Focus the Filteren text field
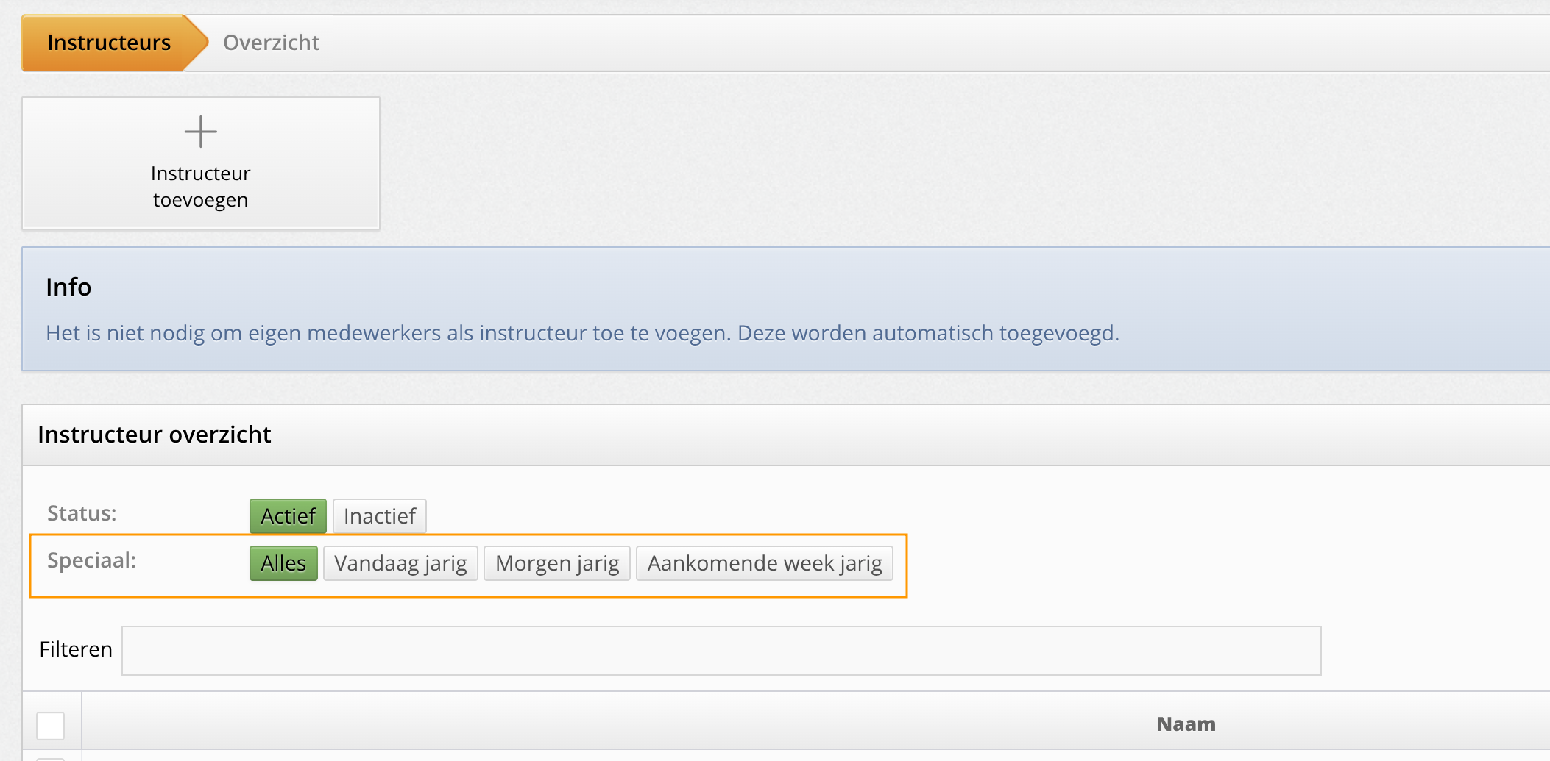1550x761 pixels. click(721, 651)
